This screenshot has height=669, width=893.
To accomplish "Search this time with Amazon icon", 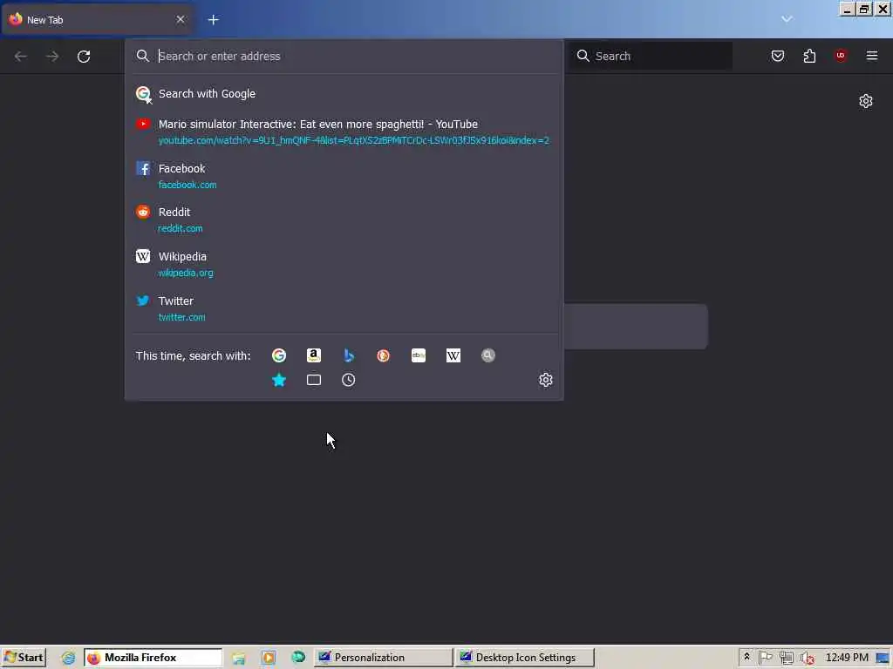I will pyautogui.click(x=314, y=355).
